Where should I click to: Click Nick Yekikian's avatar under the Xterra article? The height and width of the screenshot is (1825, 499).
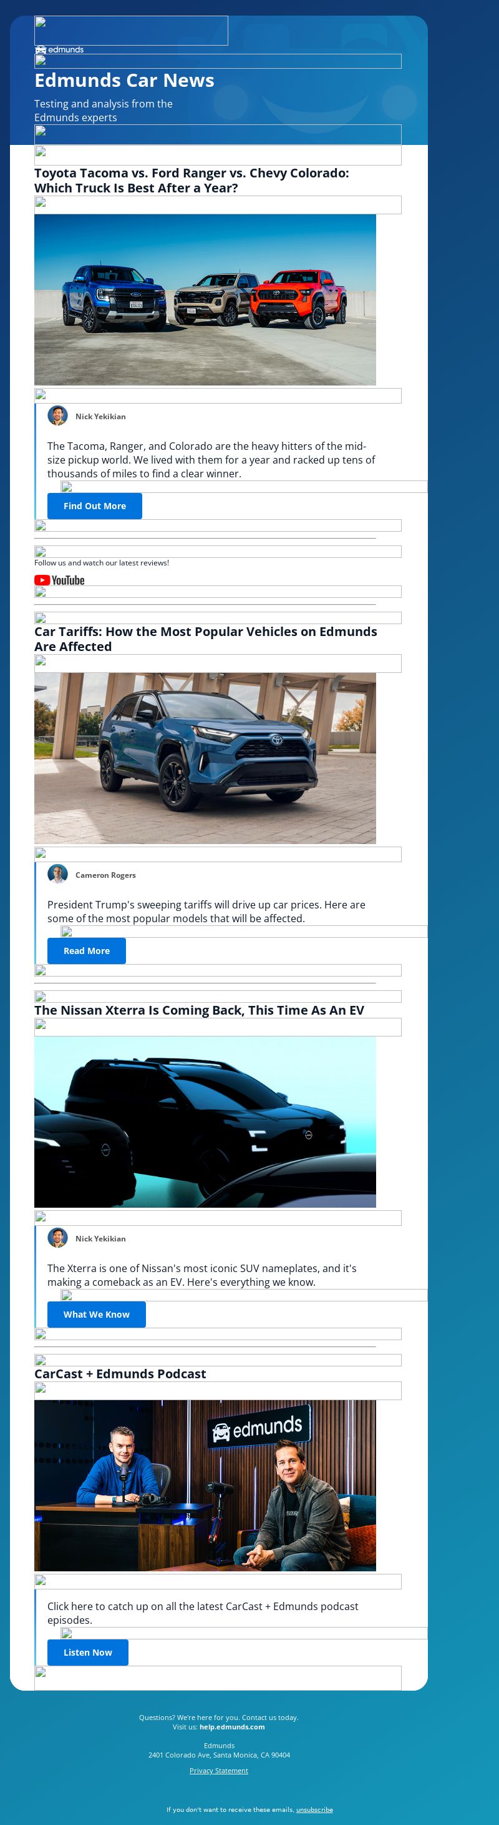tap(57, 1238)
